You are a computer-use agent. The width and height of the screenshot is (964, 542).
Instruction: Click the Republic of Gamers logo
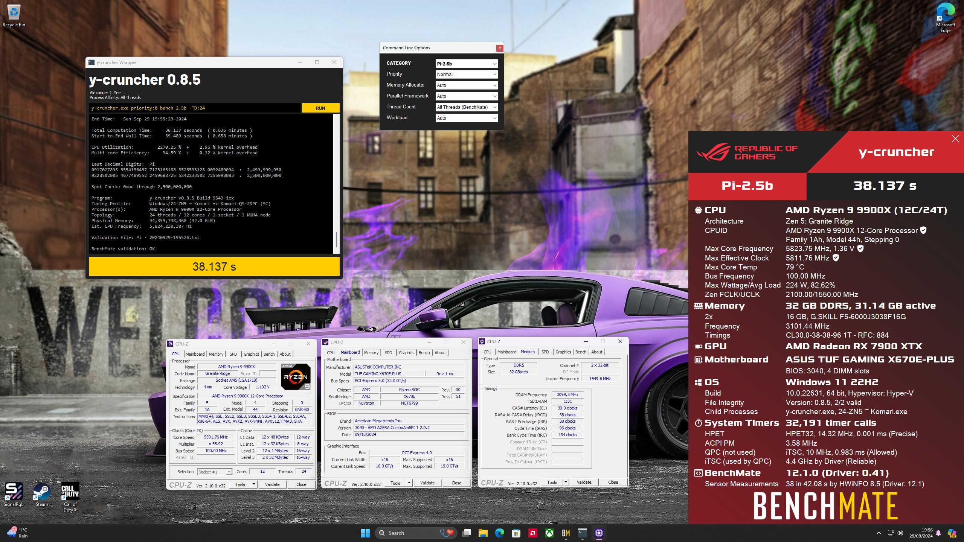[747, 152]
